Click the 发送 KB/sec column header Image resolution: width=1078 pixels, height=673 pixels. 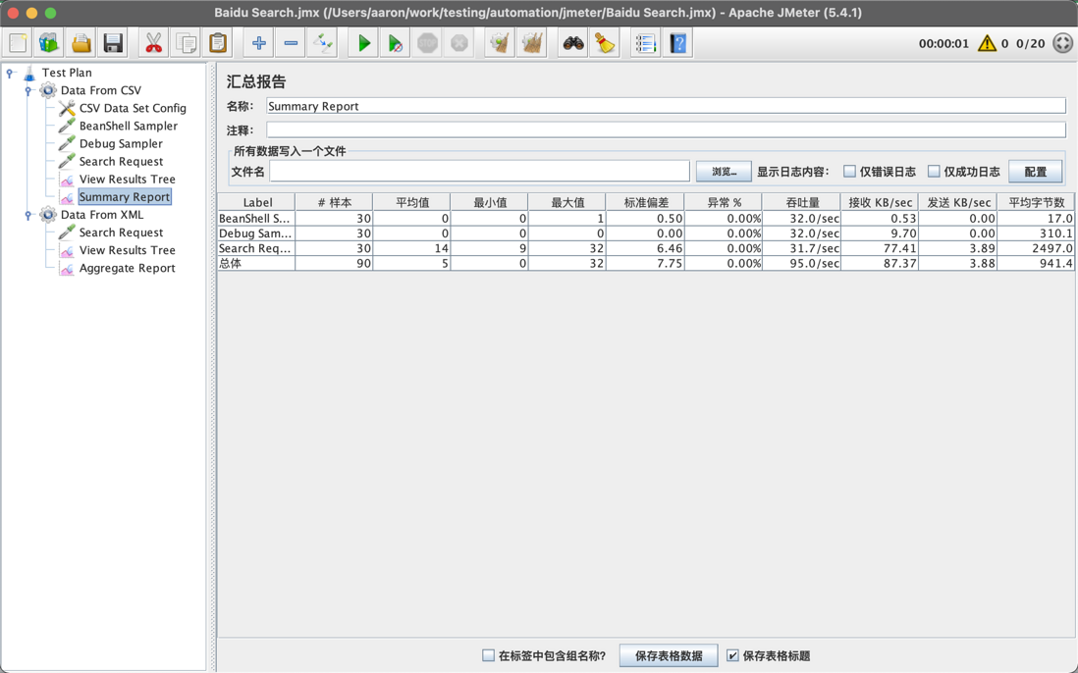[x=957, y=202]
